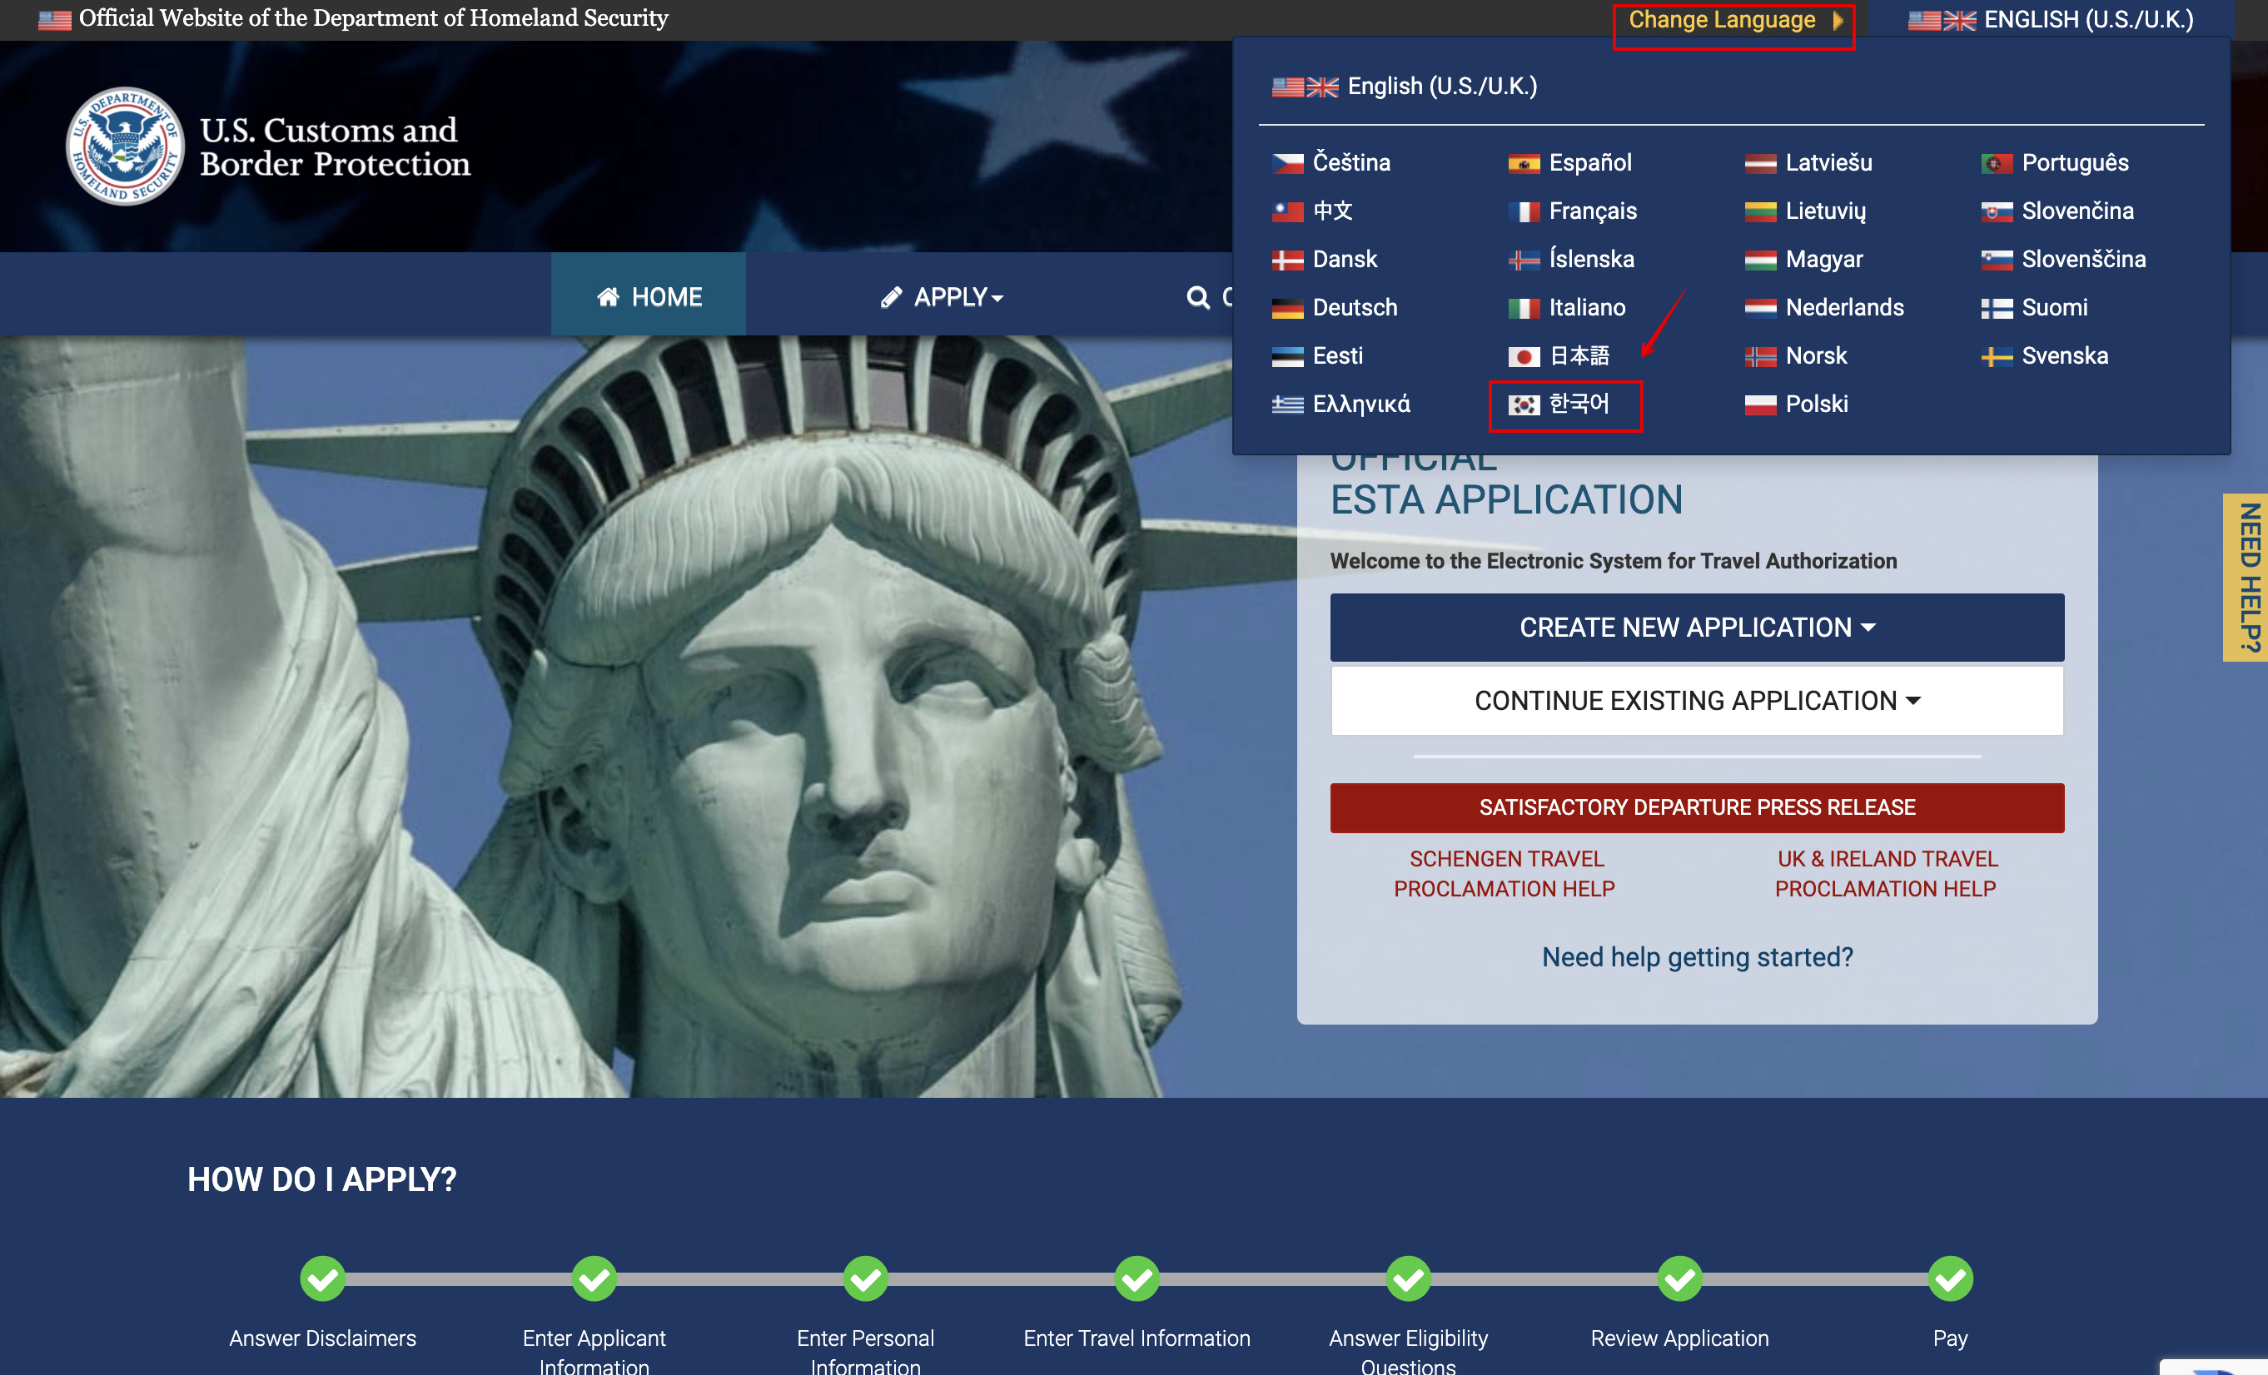Click the Review Application step checkmark
The width and height of the screenshot is (2268, 1375).
point(1679,1278)
